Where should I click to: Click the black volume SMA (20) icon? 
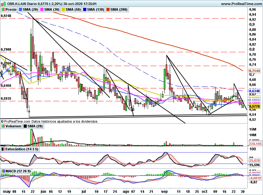tap(25, 126)
